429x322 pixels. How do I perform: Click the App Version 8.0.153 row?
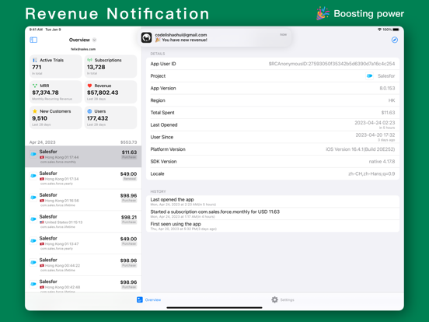click(273, 88)
